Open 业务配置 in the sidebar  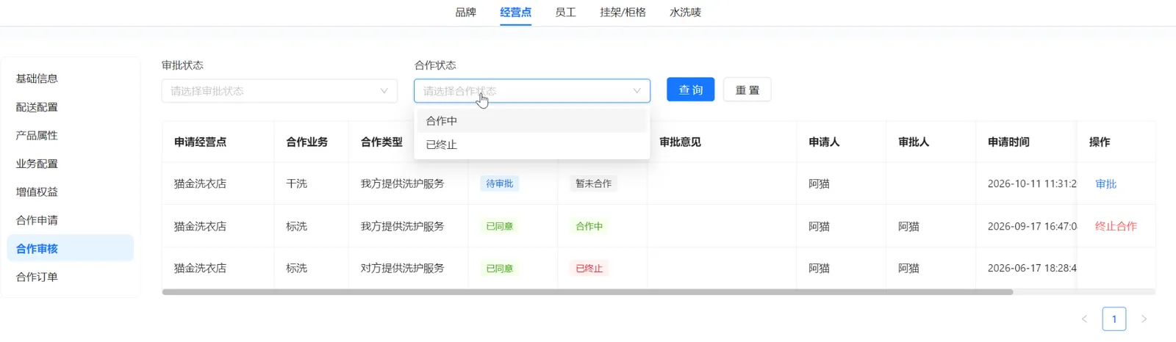click(x=70, y=164)
